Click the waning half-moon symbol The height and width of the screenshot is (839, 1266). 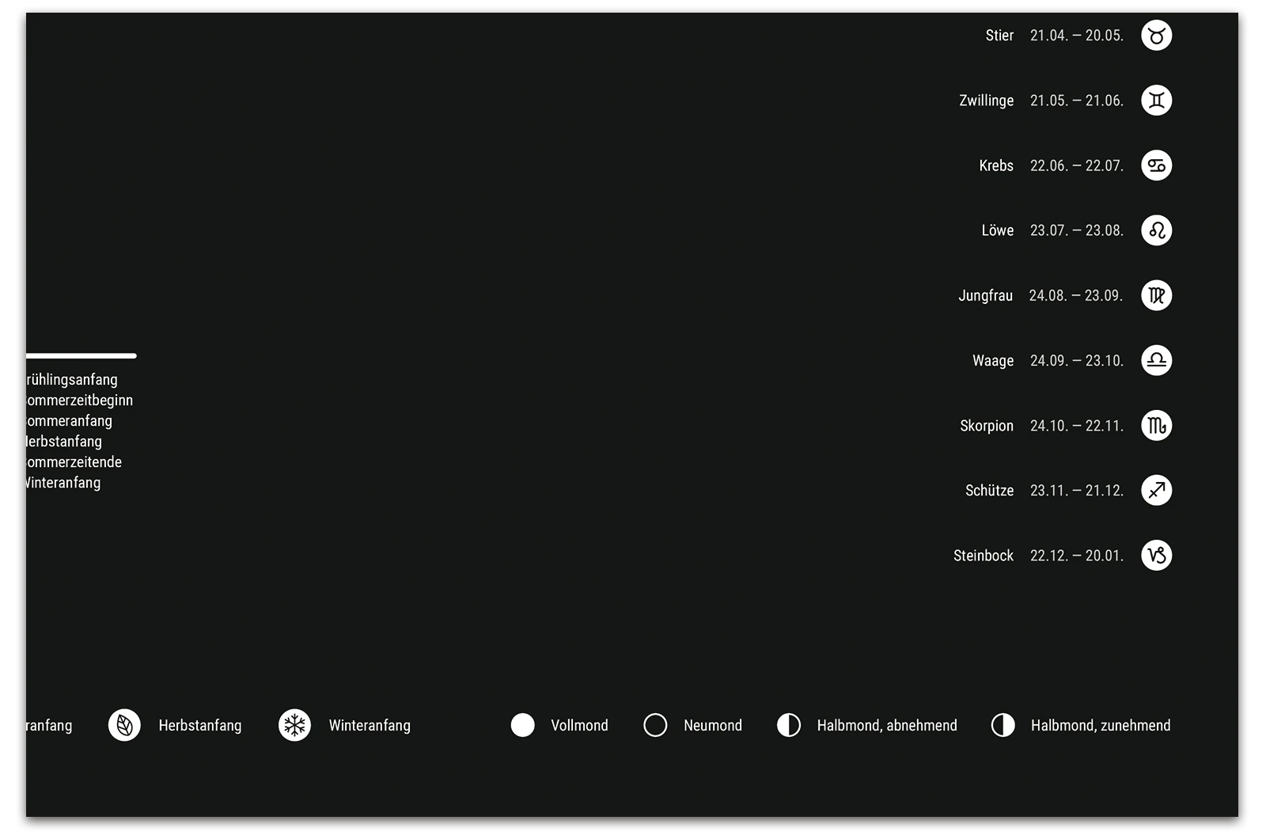click(788, 725)
